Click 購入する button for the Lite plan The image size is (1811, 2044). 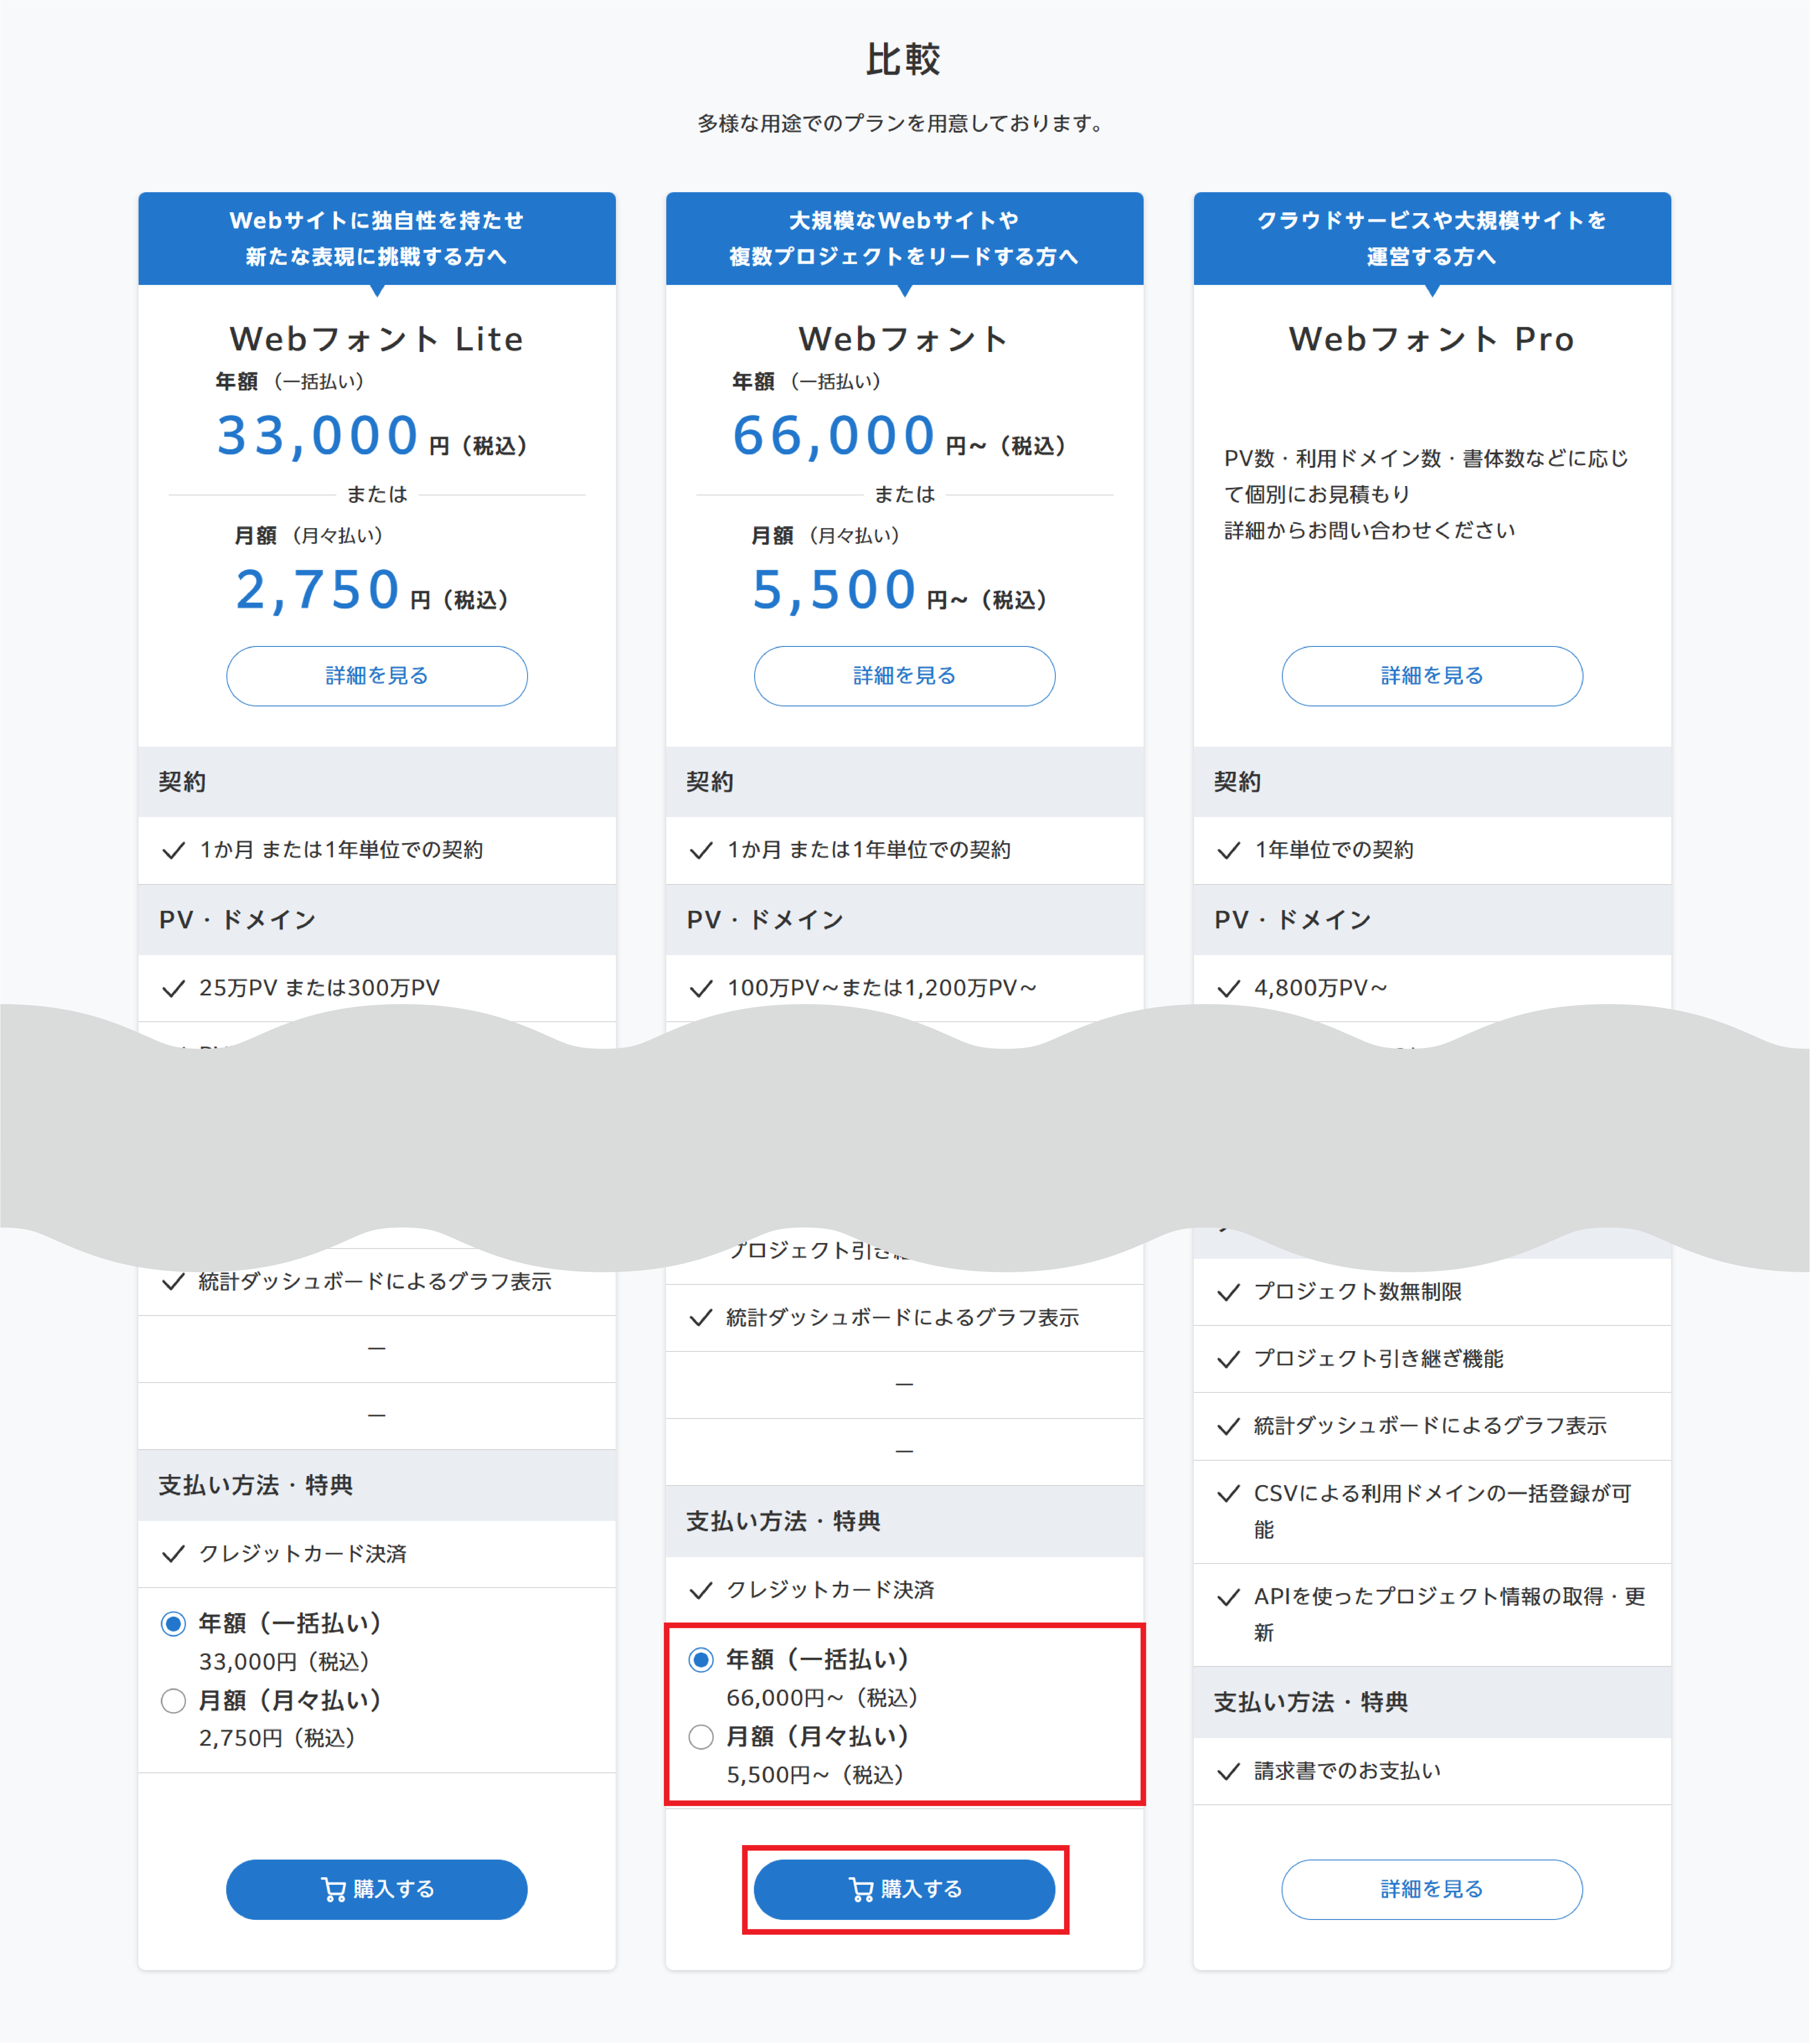pos(377,1889)
